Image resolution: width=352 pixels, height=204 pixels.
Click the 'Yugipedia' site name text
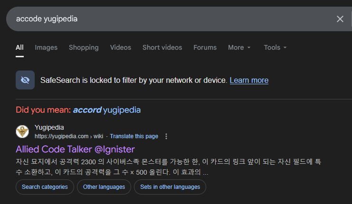pos(49,127)
